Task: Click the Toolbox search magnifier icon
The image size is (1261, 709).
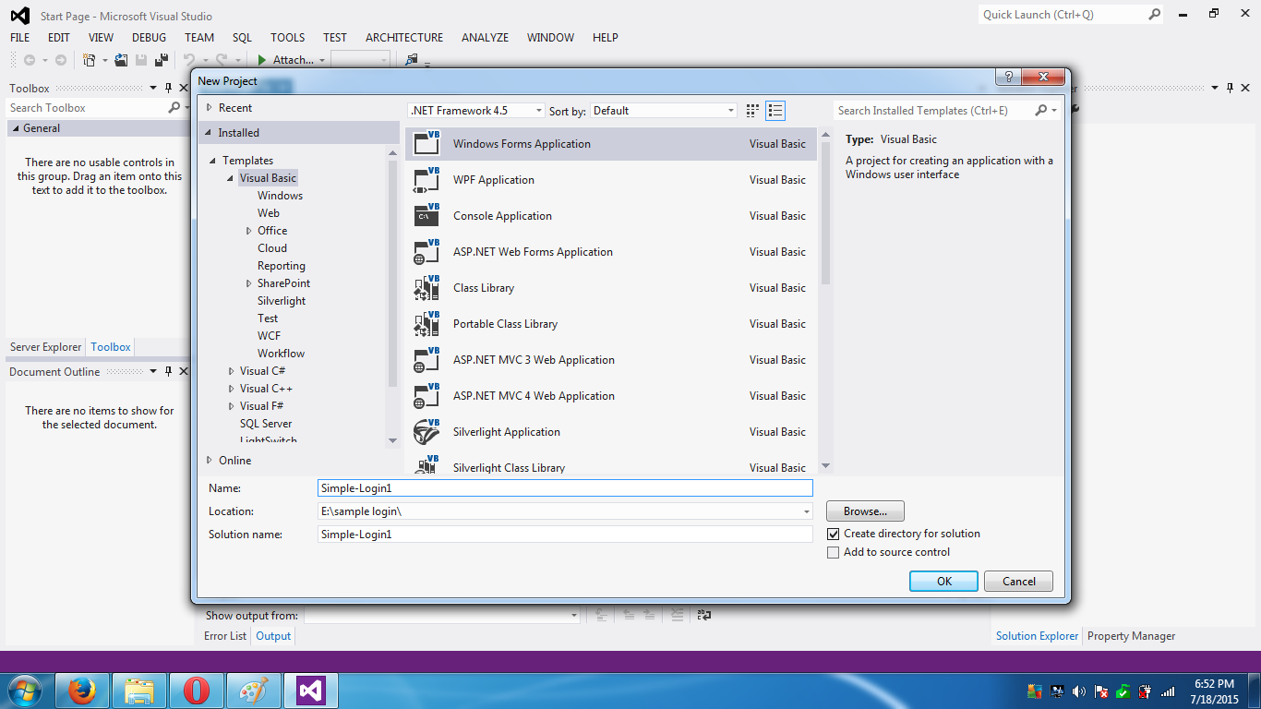Action: [x=174, y=108]
